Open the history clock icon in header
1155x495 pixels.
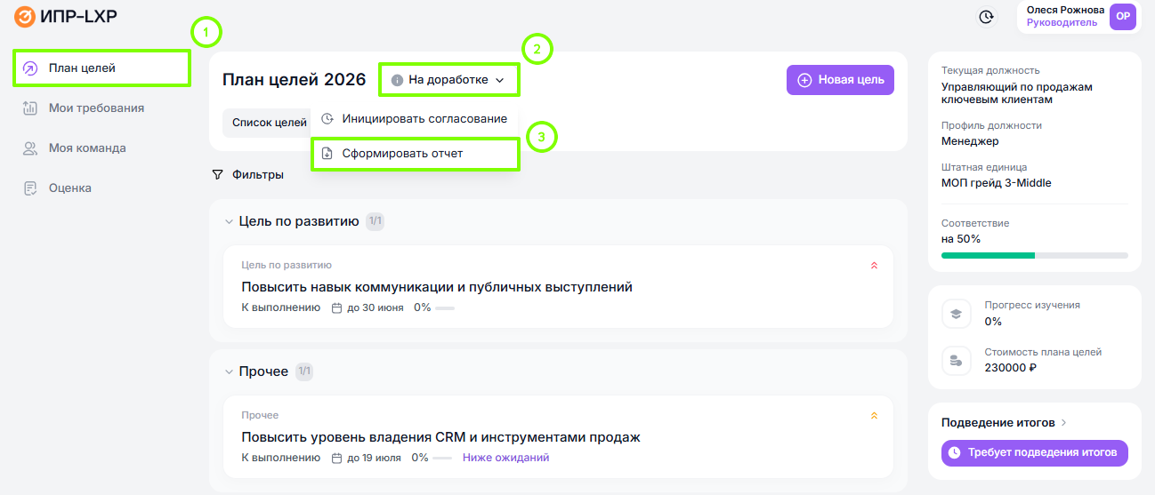pos(986,17)
